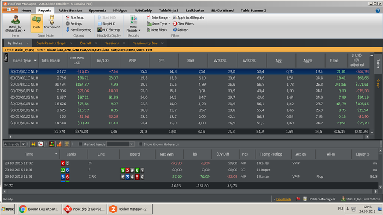Click the 12:46 system clock

click(x=367, y=207)
